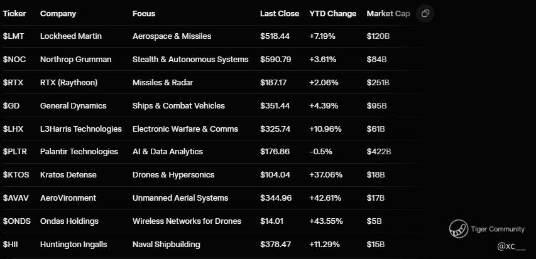Viewport: 536px width, 259px height.
Task: Click the $ONDS ticker symbol
Action: pyautogui.click(x=16, y=221)
